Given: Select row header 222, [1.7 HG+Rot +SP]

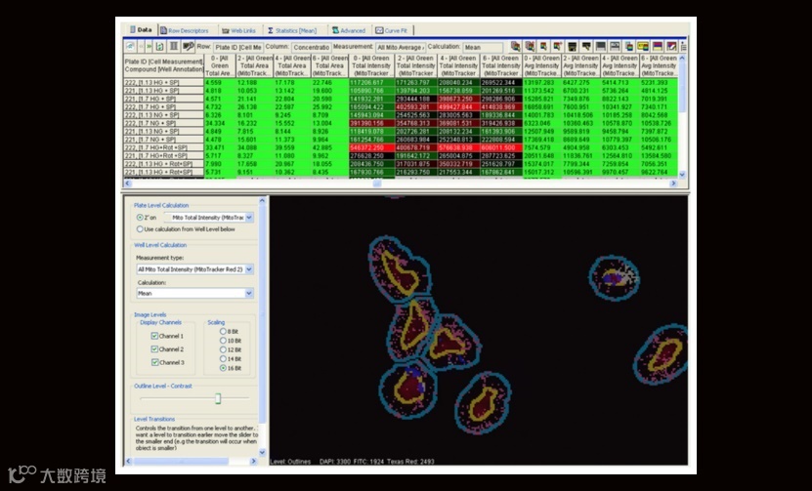Looking at the screenshot, I should coord(163,147).
